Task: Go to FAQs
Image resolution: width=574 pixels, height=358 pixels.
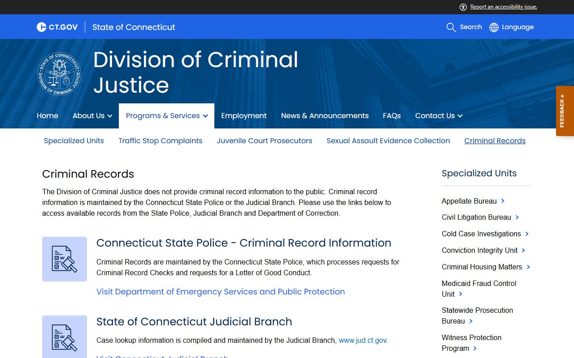Action: 392,115
